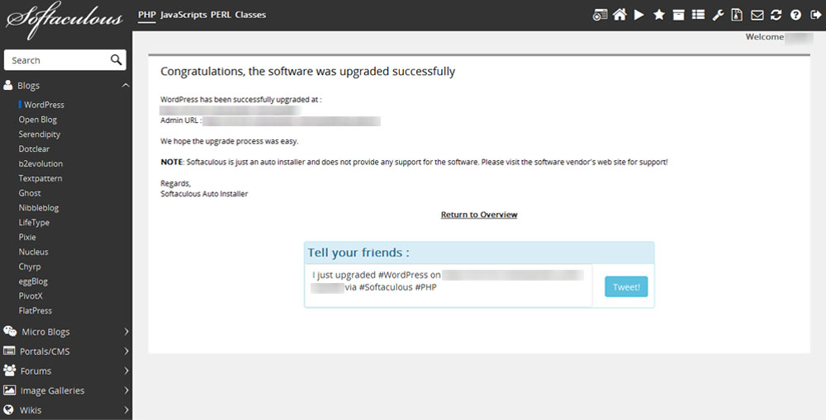
Task: Click the Micro Blogs chat bubbles icon
Action: coord(10,331)
